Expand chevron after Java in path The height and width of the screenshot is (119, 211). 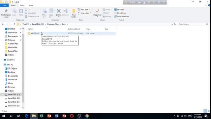pos(67,24)
